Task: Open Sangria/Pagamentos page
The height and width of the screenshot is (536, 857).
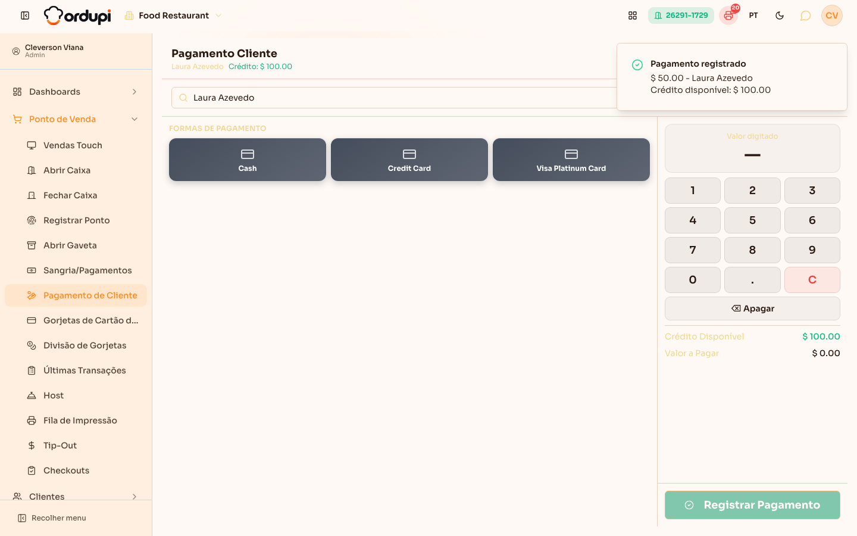Action: point(76,270)
